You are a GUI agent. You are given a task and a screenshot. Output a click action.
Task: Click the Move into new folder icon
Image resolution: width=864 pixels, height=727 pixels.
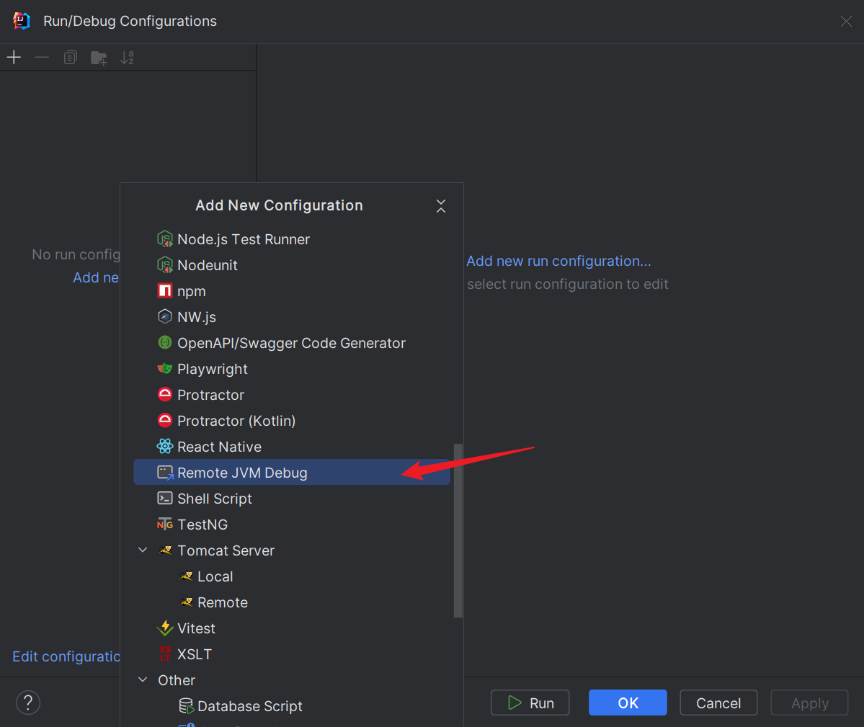point(99,57)
